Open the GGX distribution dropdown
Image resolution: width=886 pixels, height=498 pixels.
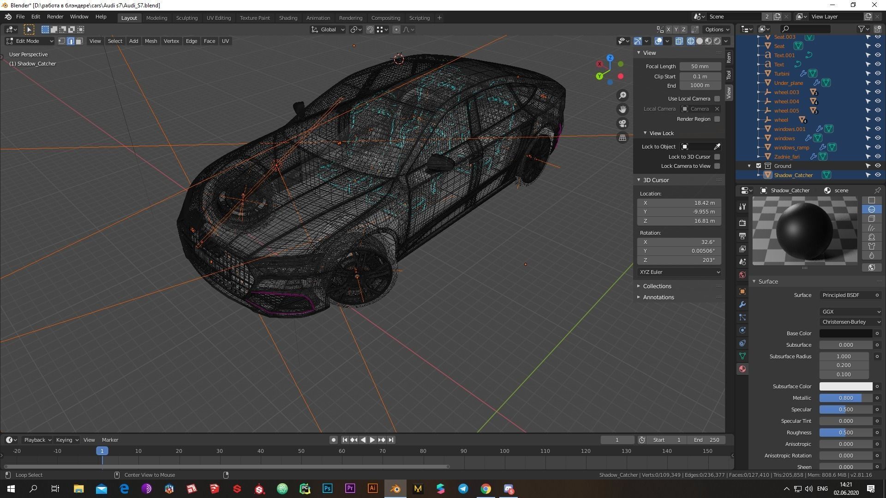pos(850,312)
